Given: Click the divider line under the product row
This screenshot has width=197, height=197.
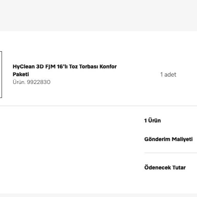Looking at the screenshot, I should (98, 106).
